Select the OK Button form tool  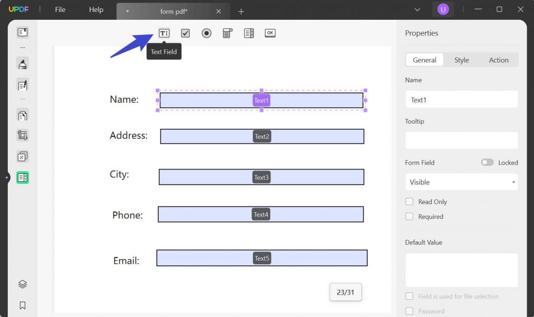tap(270, 33)
